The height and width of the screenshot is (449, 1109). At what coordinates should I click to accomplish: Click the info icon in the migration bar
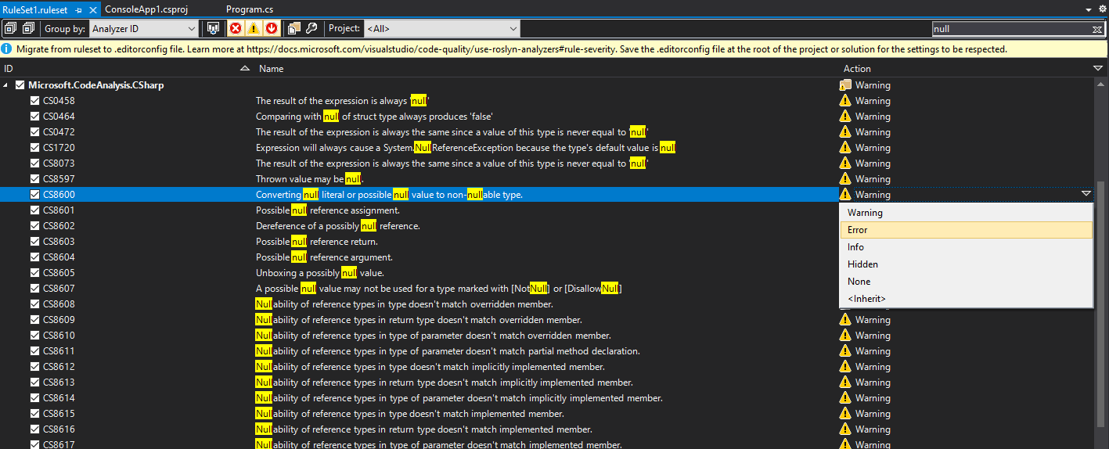(x=8, y=48)
